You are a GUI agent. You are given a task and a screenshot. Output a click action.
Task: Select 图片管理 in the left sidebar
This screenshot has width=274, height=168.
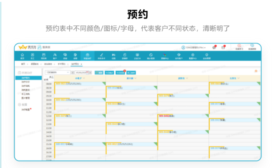pyautogui.click(x=25, y=98)
